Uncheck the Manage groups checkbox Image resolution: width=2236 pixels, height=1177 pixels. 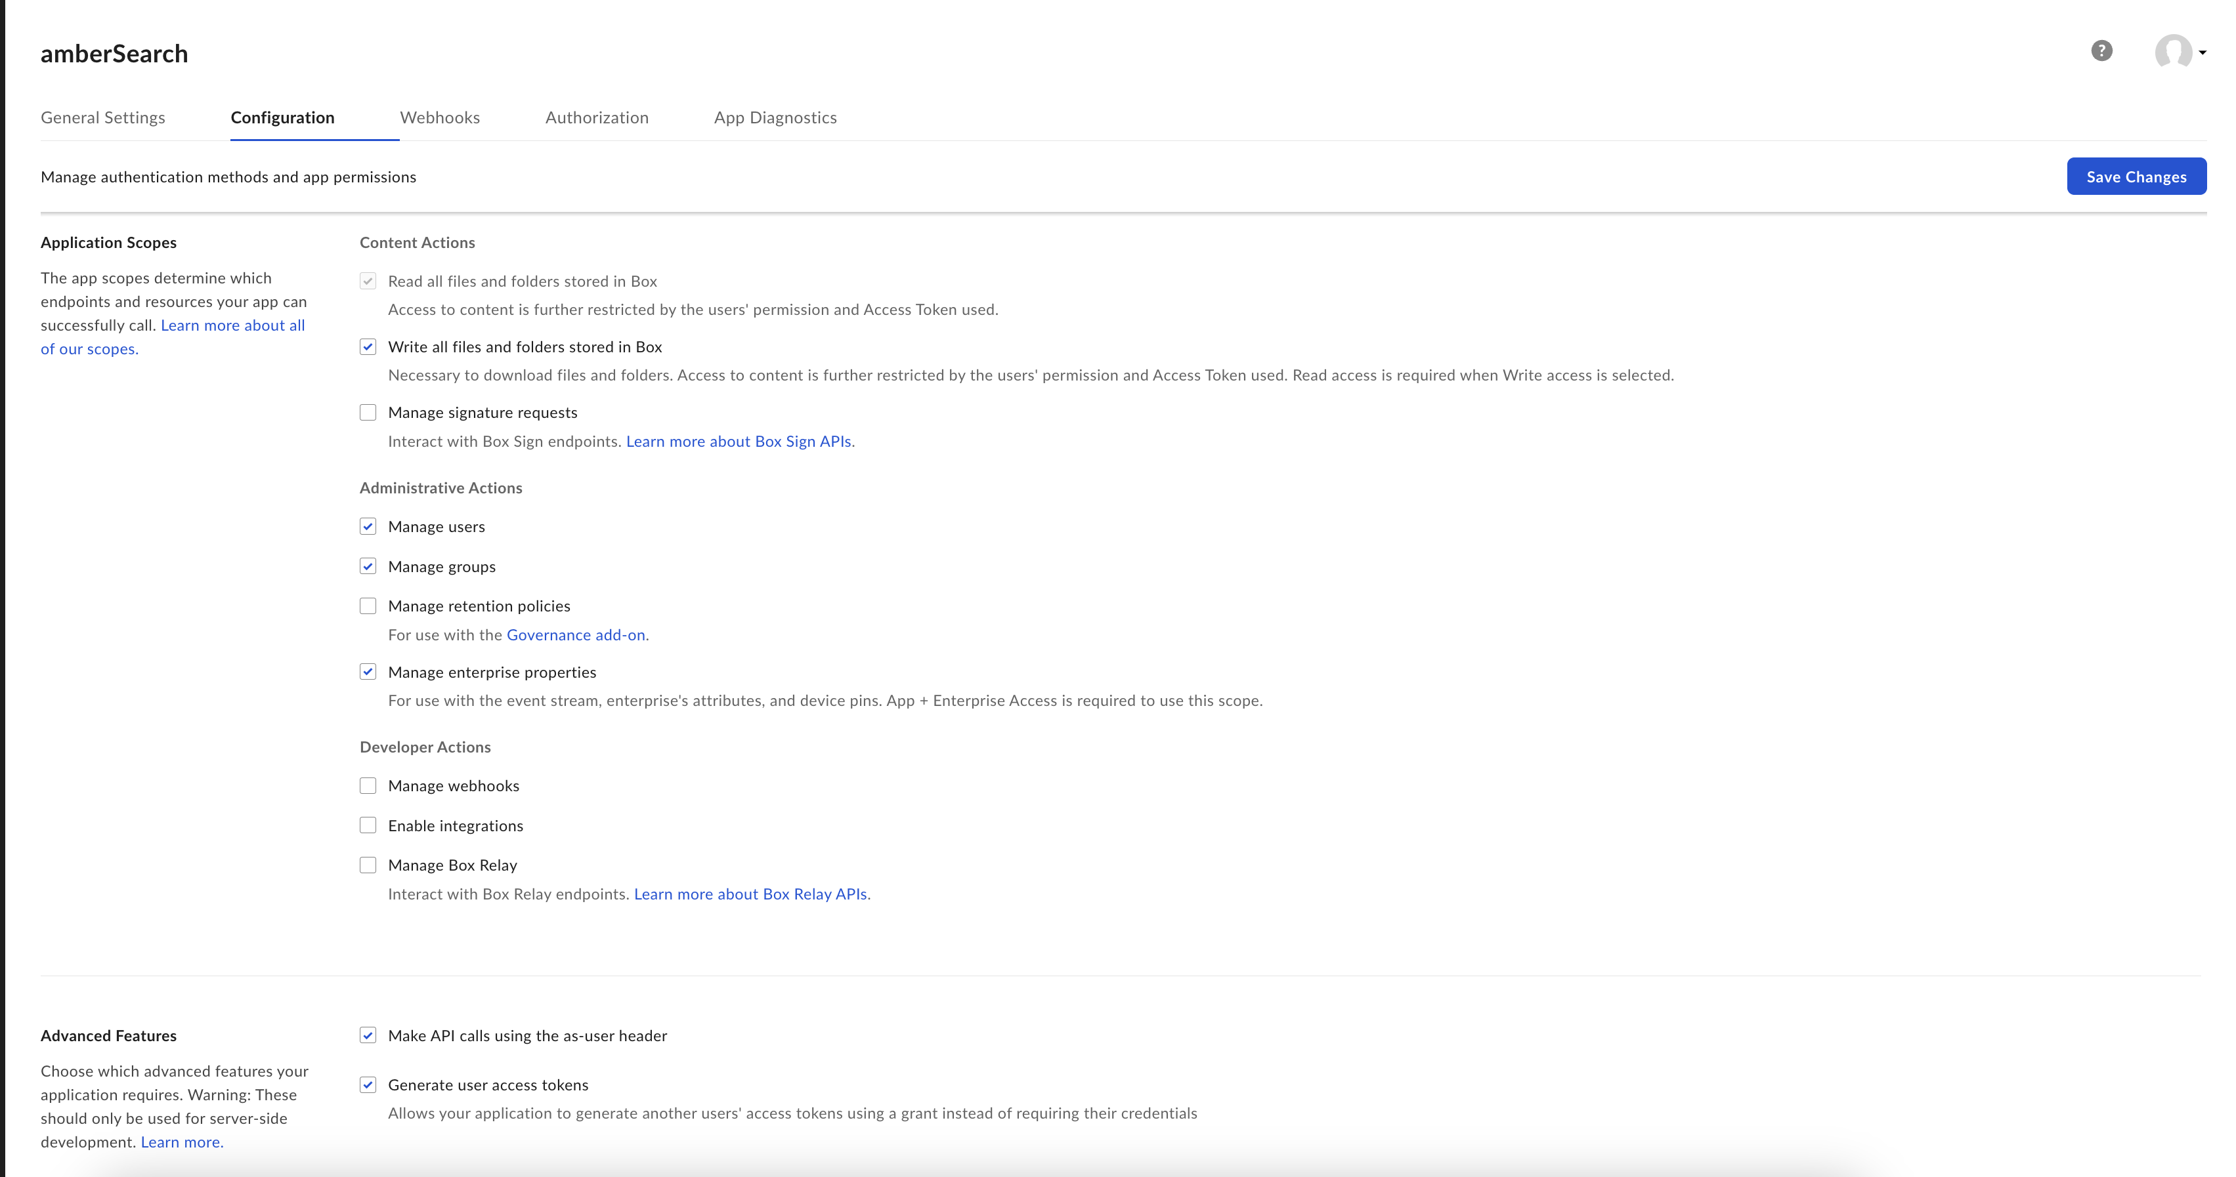tap(368, 566)
